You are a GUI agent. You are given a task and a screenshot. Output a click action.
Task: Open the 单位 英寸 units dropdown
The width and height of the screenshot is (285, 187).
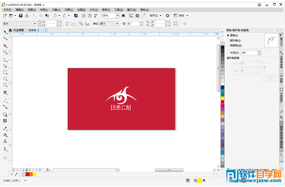(x=117, y=23)
